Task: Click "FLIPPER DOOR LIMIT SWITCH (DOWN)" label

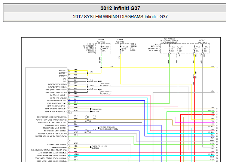Action: pyautogui.click(x=51, y=136)
